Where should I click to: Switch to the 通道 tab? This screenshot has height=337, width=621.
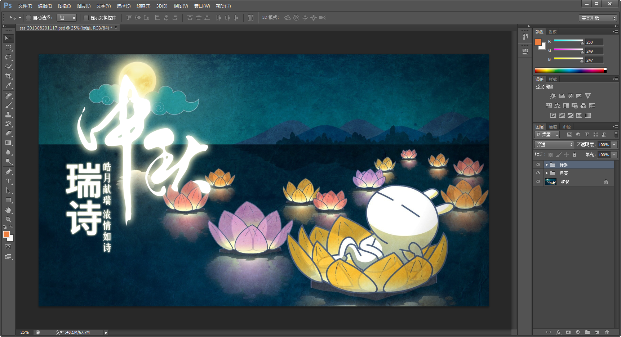[553, 127]
